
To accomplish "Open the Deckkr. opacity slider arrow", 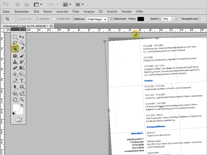I will [173, 19].
